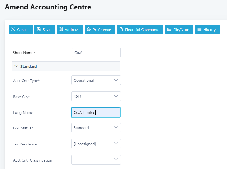
Task: Click the History list icon
Action: point(199,30)
